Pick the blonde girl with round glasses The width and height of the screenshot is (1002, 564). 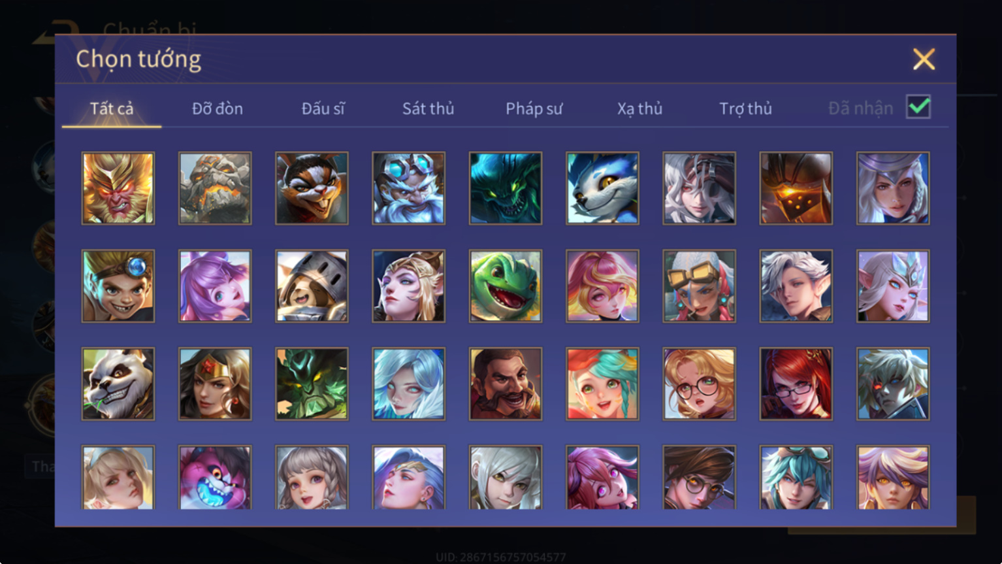[699, 384]
